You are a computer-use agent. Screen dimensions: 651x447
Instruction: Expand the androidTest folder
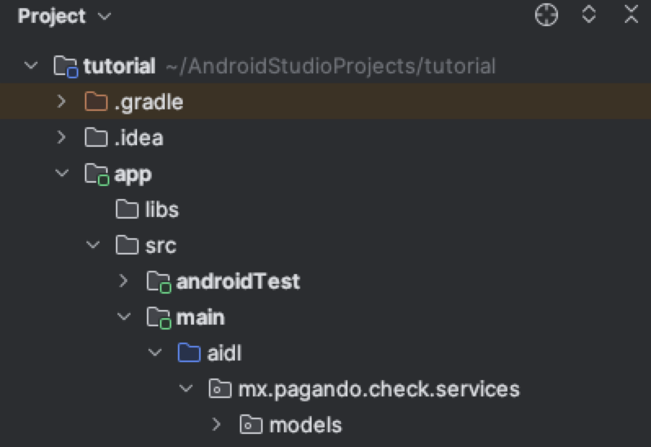(x=124, y=281)
